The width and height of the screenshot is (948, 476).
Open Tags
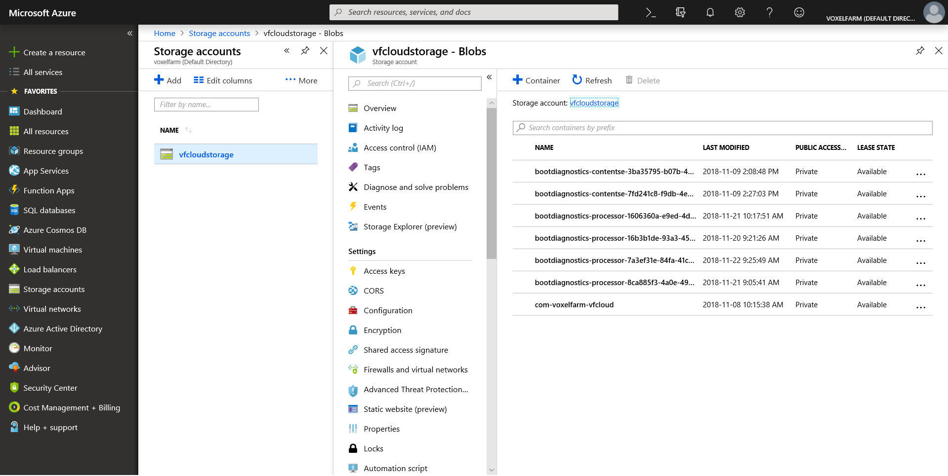coord(371,167)
